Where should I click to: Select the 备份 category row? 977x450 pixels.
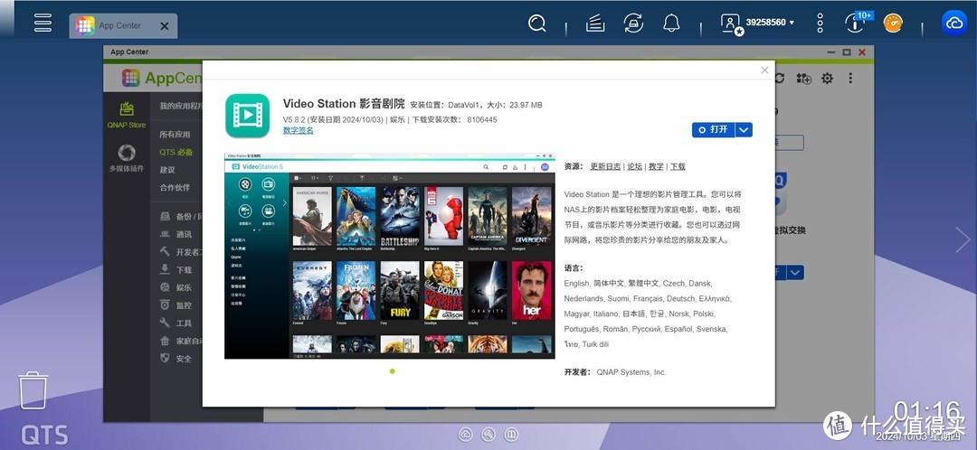(x=181, y=217)
